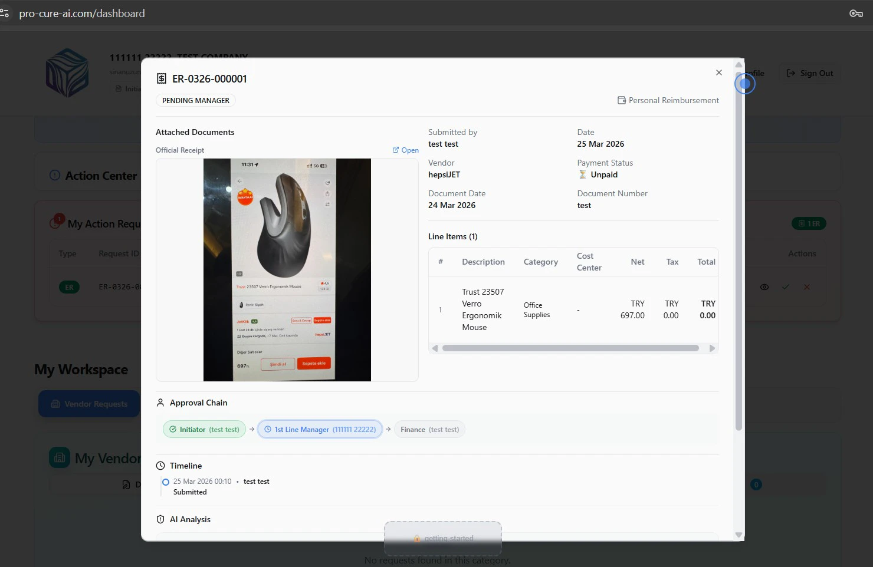The image size is (873, 567).
Task: Click the Trust 23507 Verro Ergonomik Mouse description
Action: pyautogui.click(x=483, y=309)
